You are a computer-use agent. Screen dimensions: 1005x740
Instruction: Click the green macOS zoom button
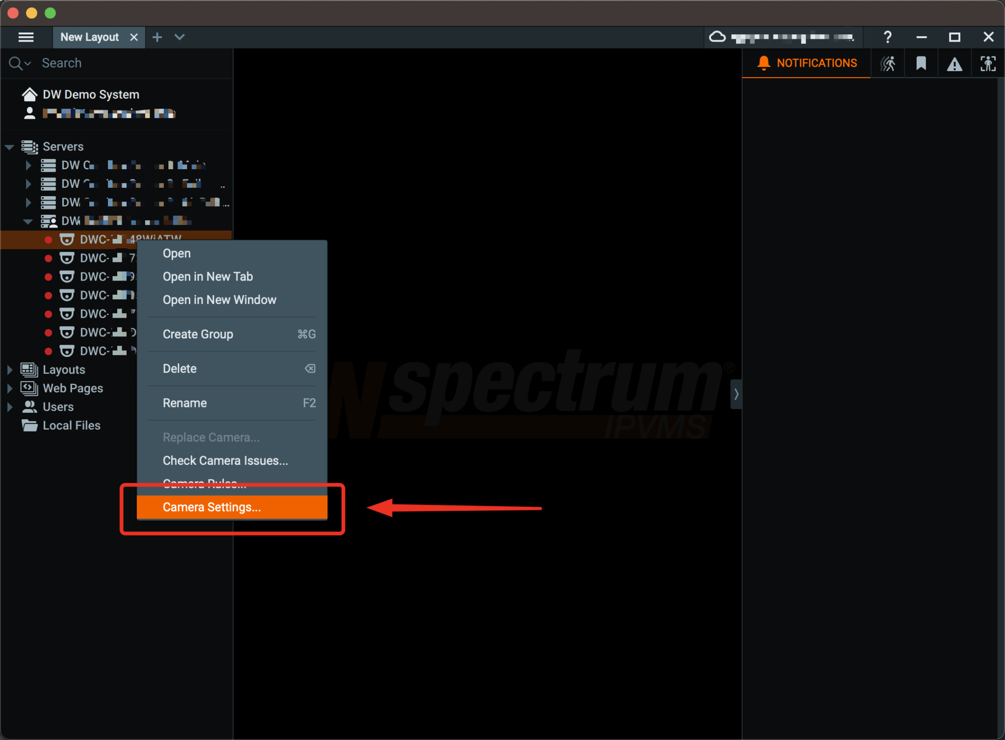pyautogui.click(x=51, y=13)
